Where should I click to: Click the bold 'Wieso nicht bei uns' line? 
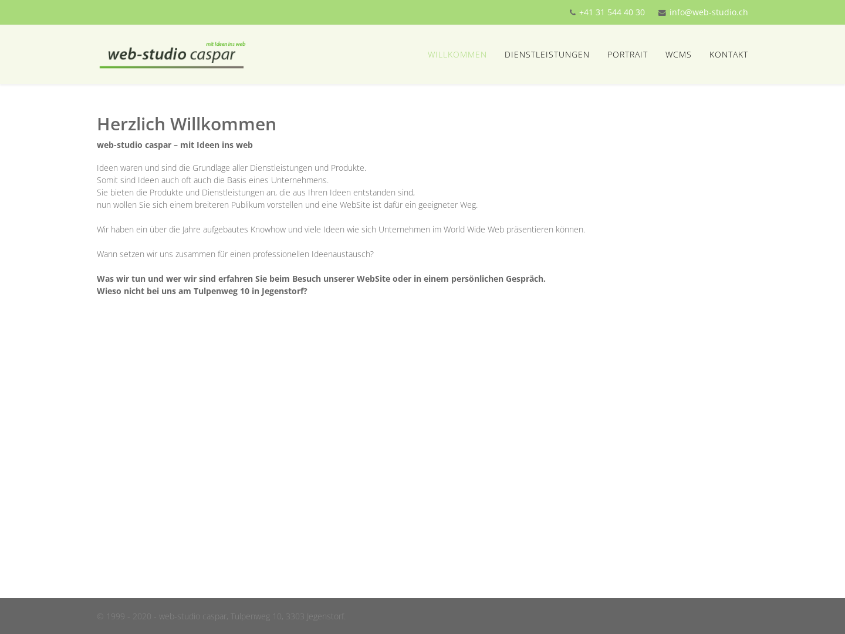pyautogui.click(x=202, y=291)
